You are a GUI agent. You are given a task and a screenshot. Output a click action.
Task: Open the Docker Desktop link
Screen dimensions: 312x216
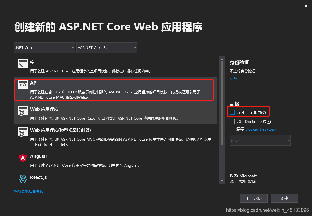260,129
